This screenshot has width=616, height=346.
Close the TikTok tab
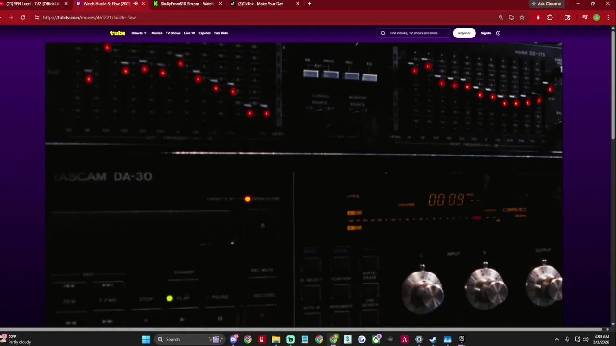297,4
